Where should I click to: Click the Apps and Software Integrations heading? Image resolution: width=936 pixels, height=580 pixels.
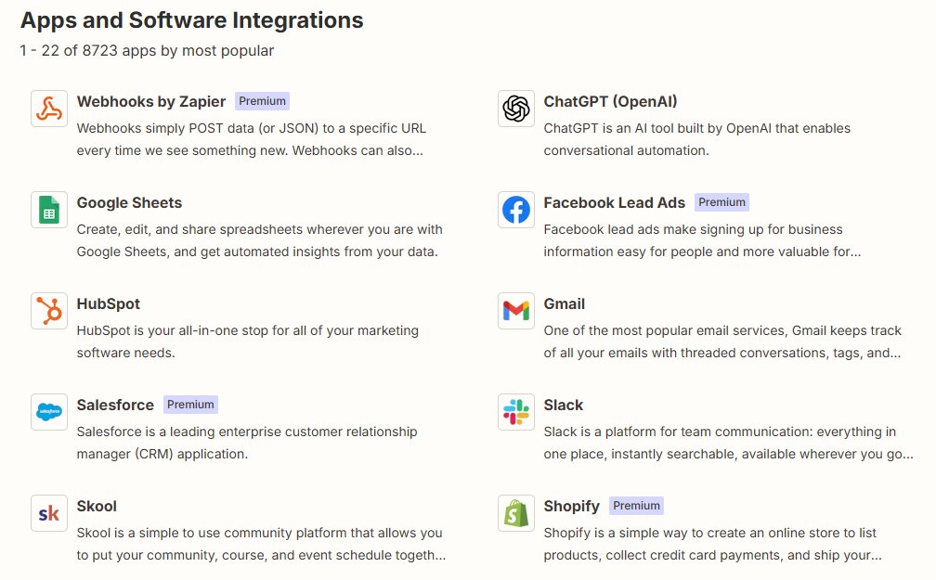tap(191, 20)
